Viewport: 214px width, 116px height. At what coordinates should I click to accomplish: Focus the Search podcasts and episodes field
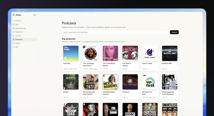(x=116, y=32)
